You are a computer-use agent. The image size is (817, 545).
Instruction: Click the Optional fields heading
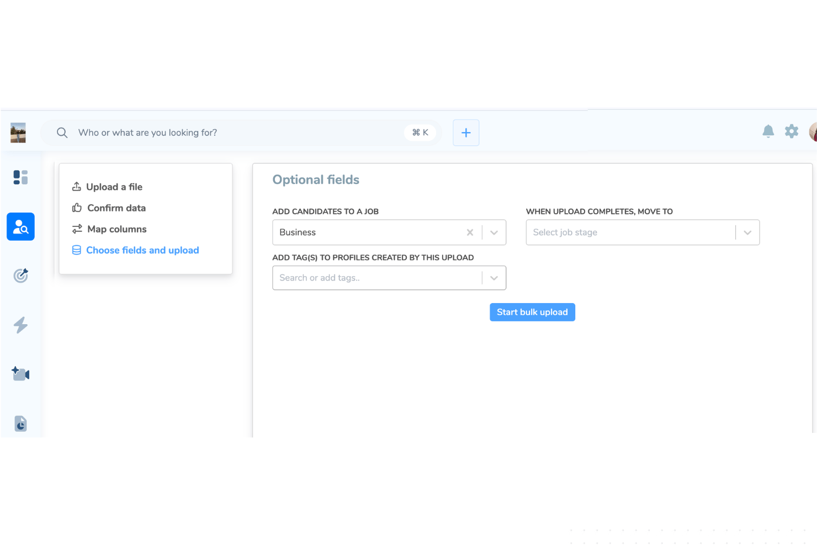pos(316,179)
